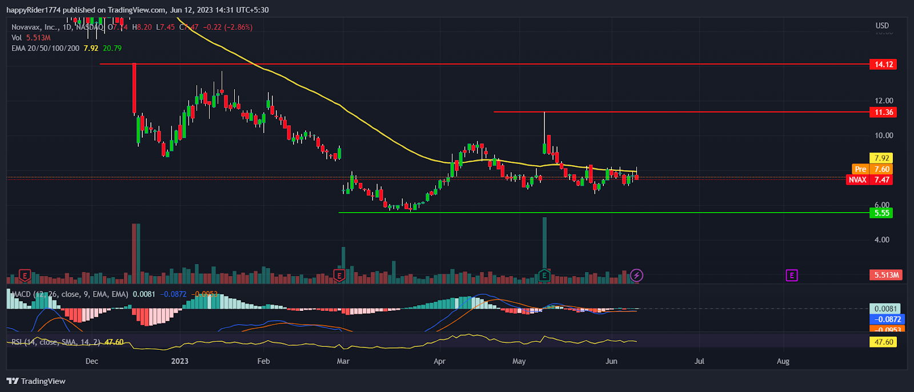This screenshot has height=392, width=914.
Task: Click the USD currency label
Action: tap(882, 26)
